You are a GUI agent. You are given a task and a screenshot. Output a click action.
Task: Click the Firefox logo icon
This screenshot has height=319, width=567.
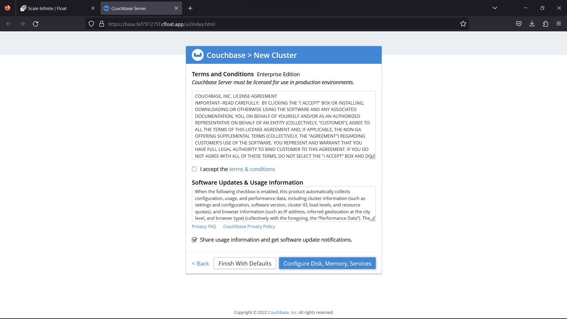point(7,8)
